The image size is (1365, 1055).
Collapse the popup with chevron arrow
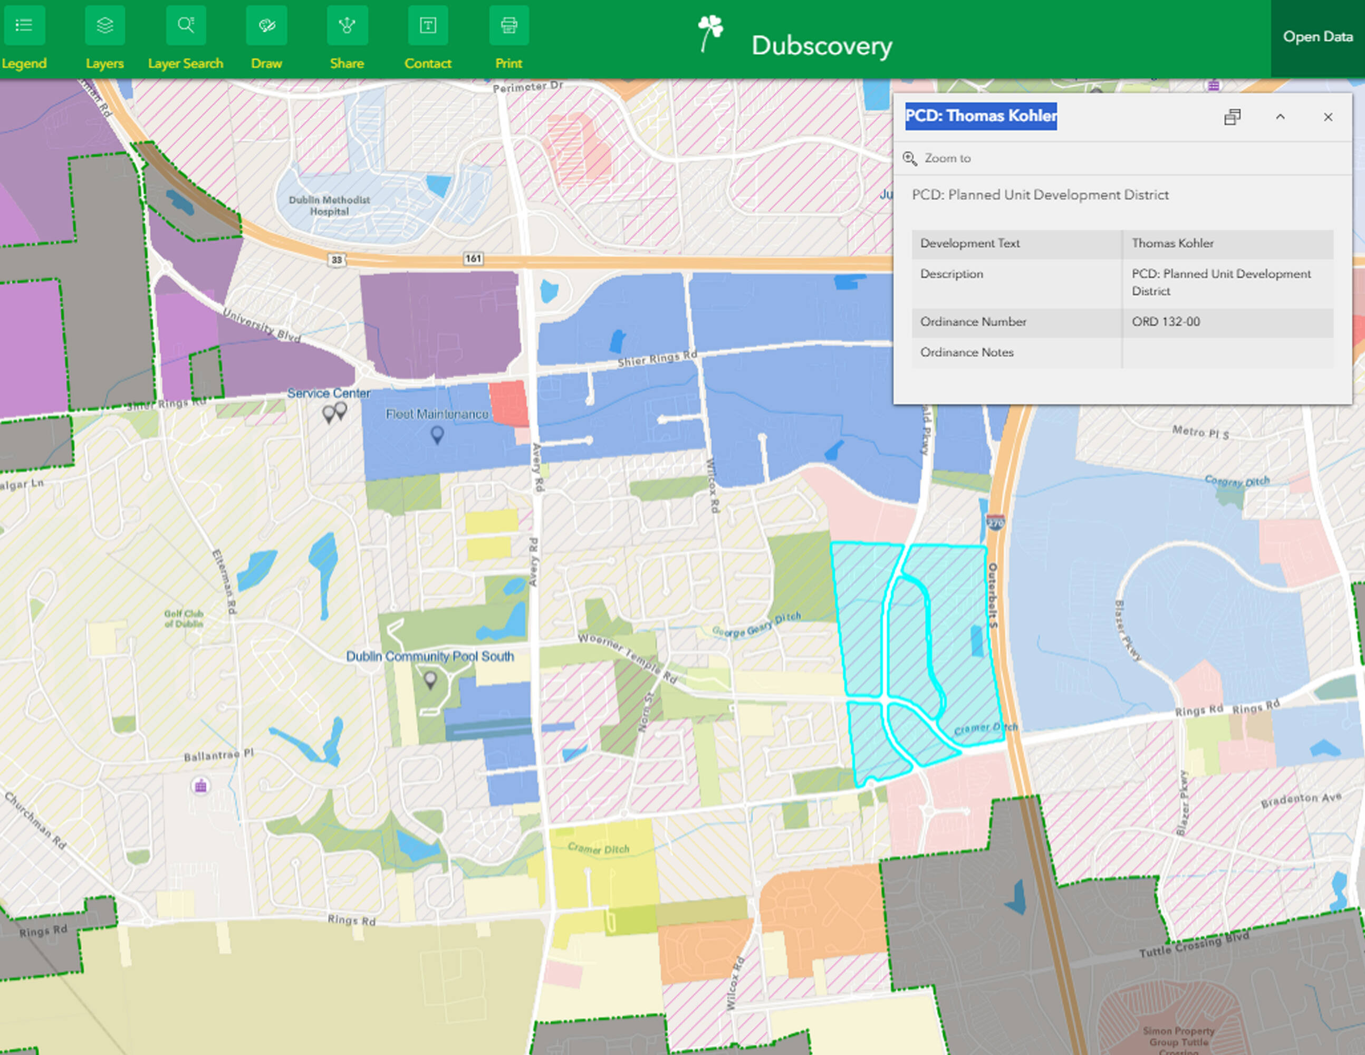[x=1280, y=117]
